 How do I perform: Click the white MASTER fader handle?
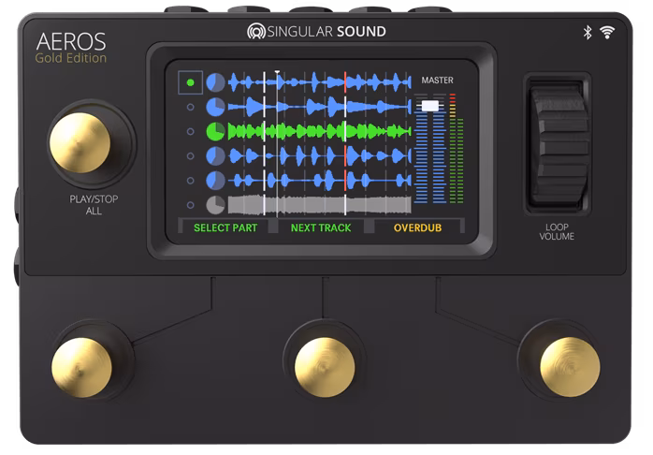429,106
